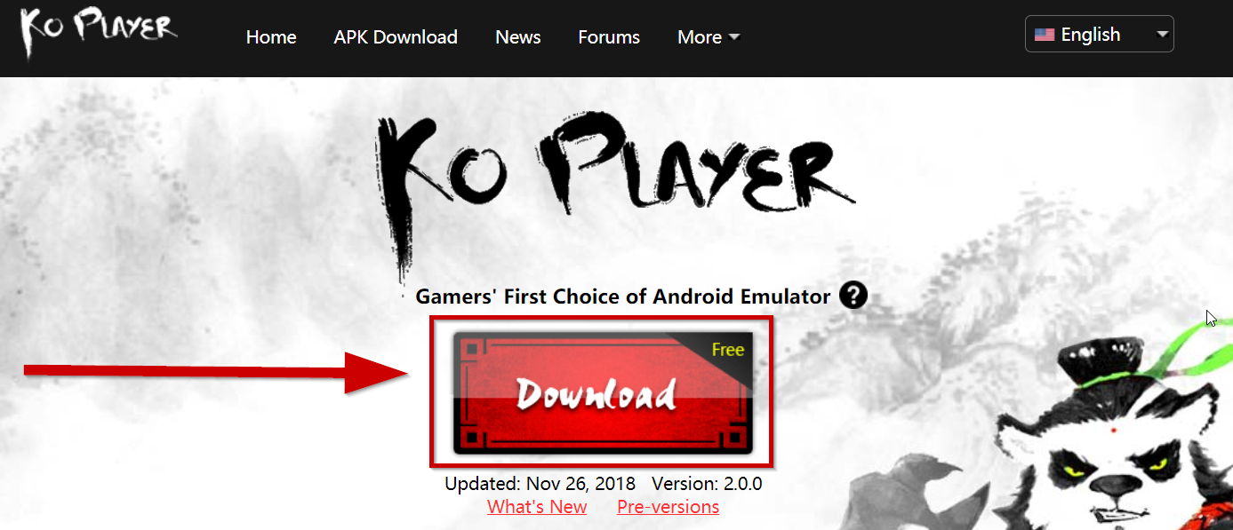The height and width of the screenshot is (530, 1233).
Task: Navigate to the News section
Action: tap(518, 37)
